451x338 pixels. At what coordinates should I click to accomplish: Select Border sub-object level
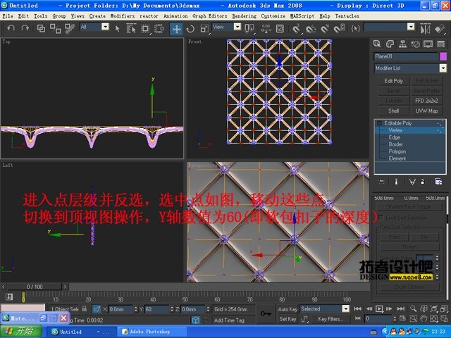pyautogui.click(x=395, y=144)
